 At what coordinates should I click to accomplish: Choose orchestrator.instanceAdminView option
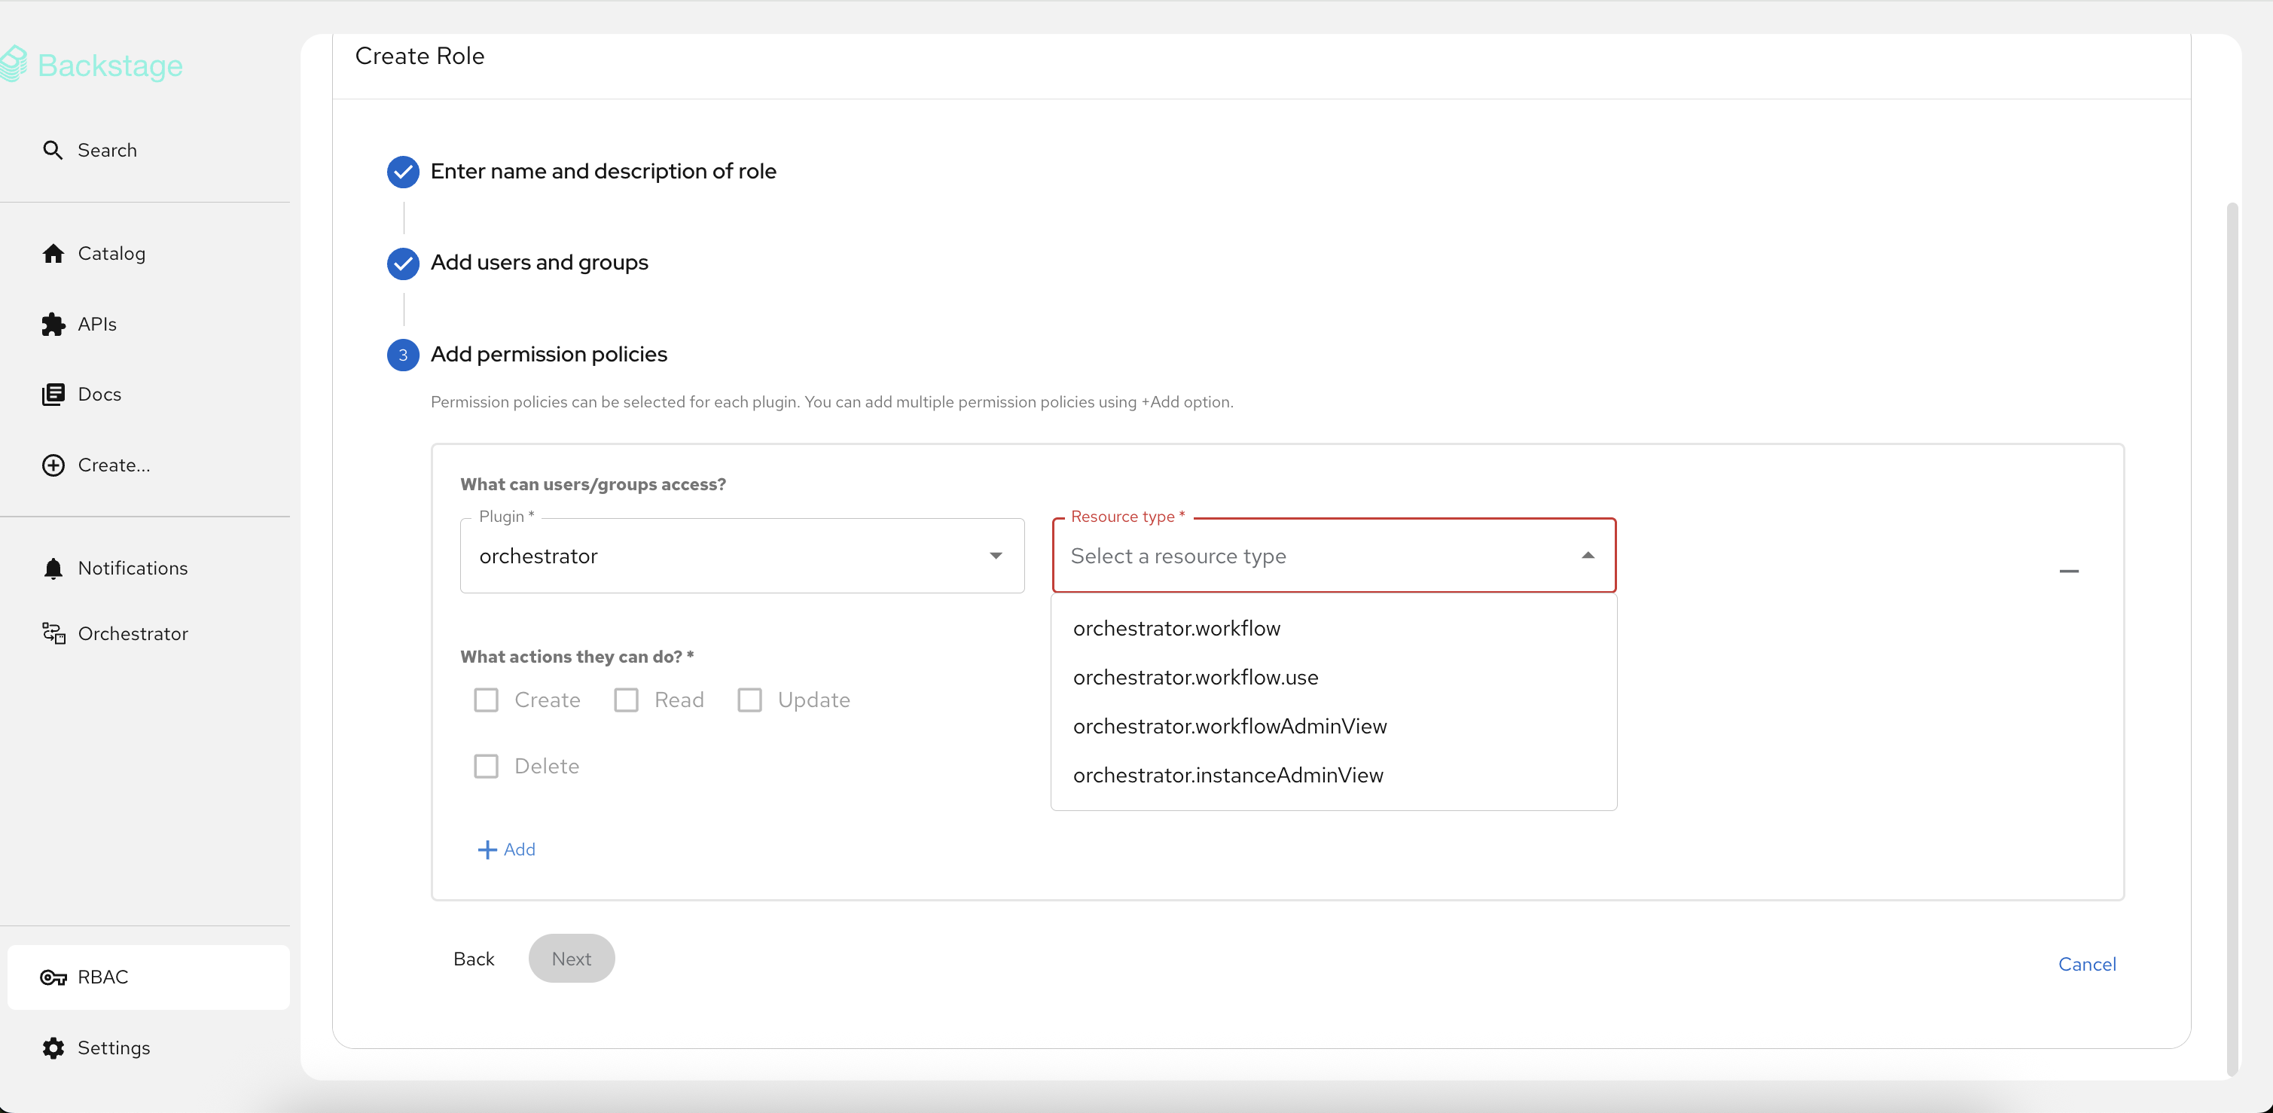tap(1228, 775)
